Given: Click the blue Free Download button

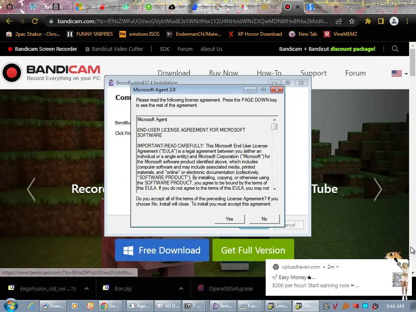Looking at the screenshot, I should (x=162, y=250).
